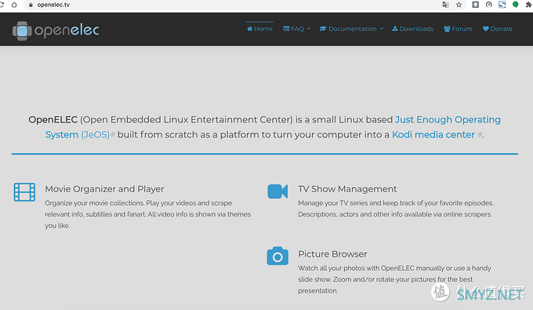
Task: Open the translate page icon
Action: [x=445, y=5]
